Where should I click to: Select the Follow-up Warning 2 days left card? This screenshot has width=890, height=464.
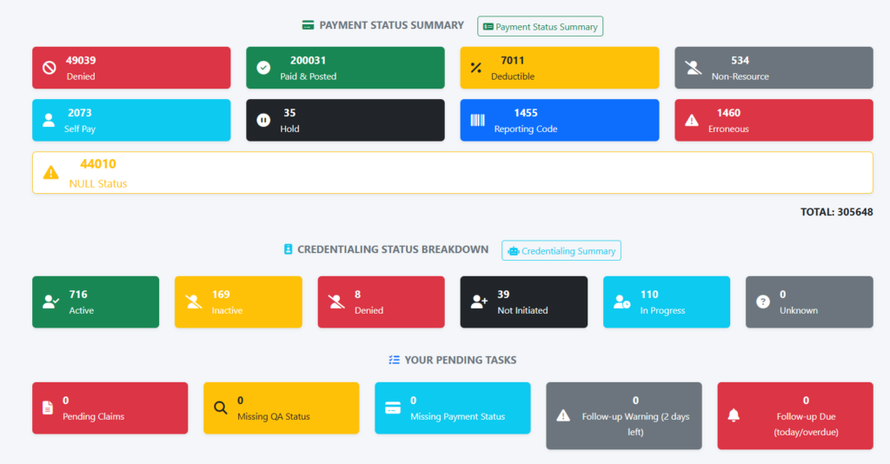(x=623, y=415)
